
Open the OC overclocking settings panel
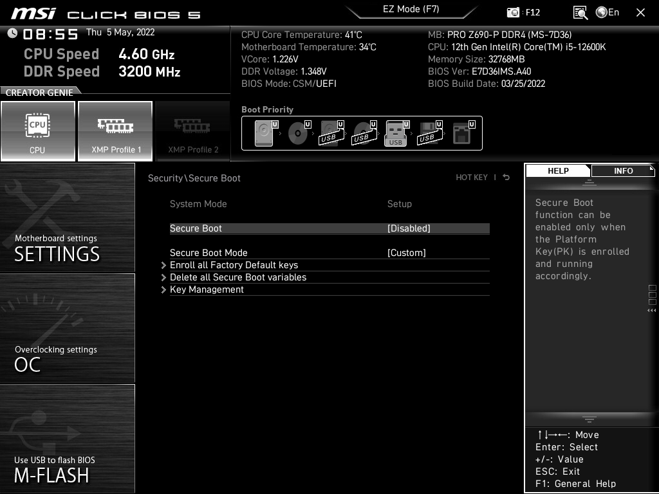click(x=67, y=328)
